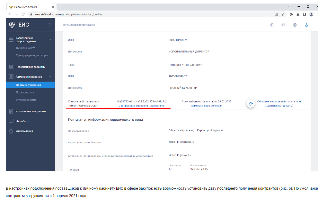The height and width of the screenshot is (200, 318).
Task: Click the map location icon in header
Action: 283,25
